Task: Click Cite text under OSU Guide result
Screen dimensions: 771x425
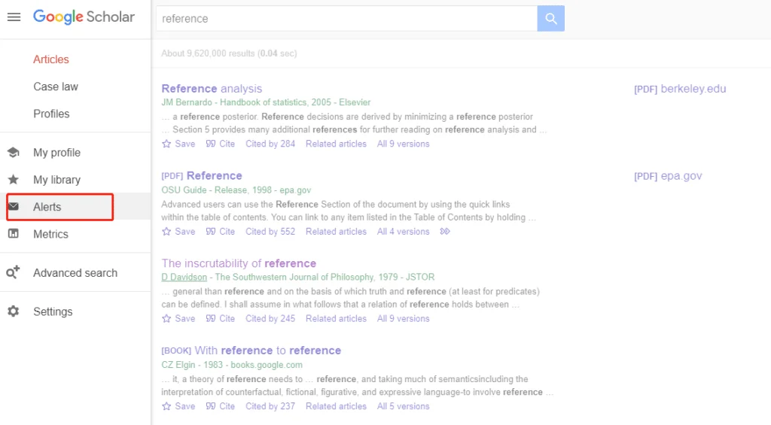Action: pos(227,232)
